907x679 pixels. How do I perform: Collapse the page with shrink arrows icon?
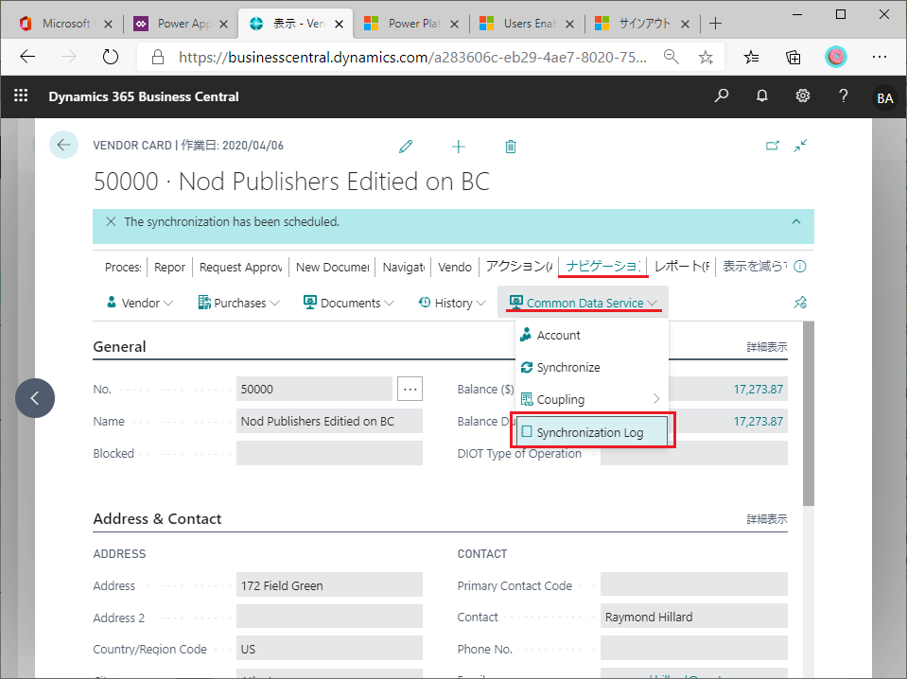click(800, 146)
